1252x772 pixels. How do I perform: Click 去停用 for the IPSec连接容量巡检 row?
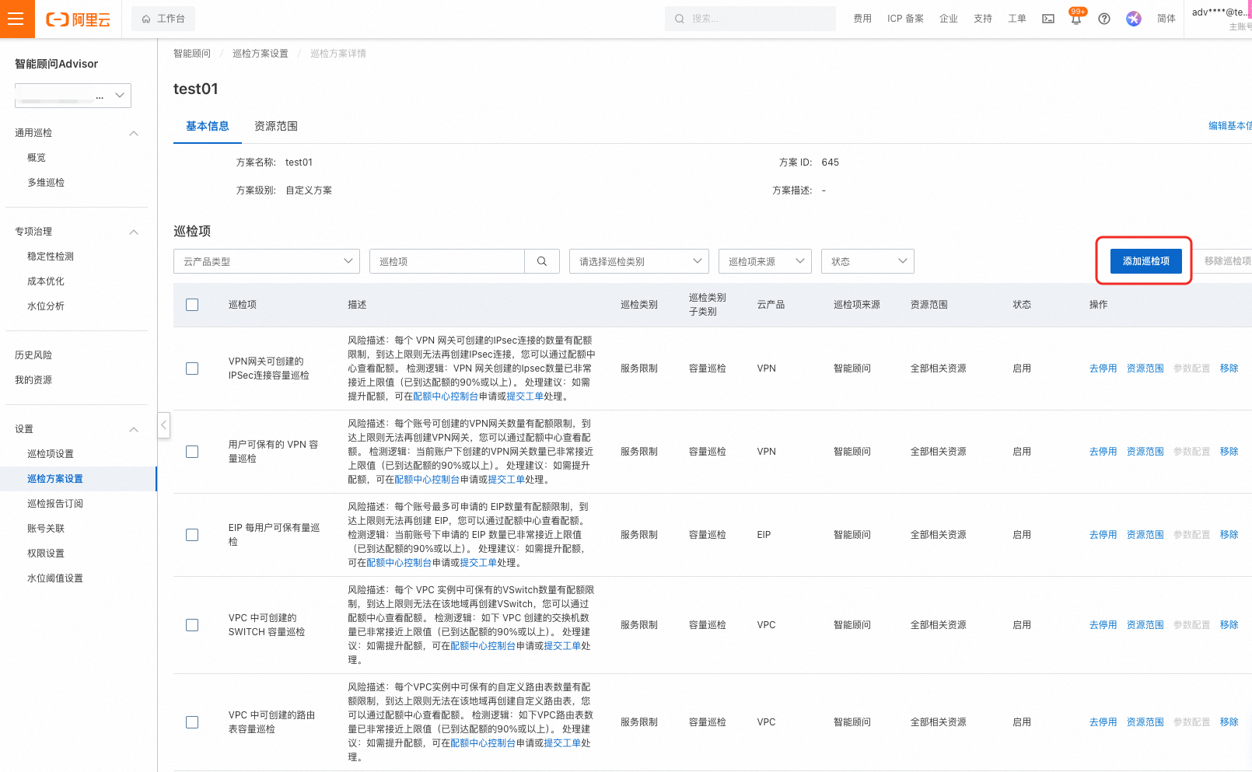click(x=1103, y=369)
